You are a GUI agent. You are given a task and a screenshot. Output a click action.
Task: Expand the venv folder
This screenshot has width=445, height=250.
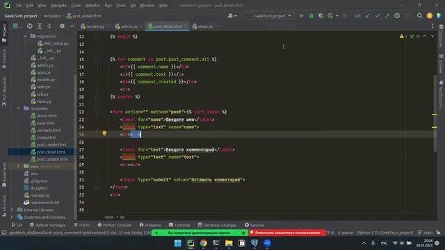coord(19,167)
